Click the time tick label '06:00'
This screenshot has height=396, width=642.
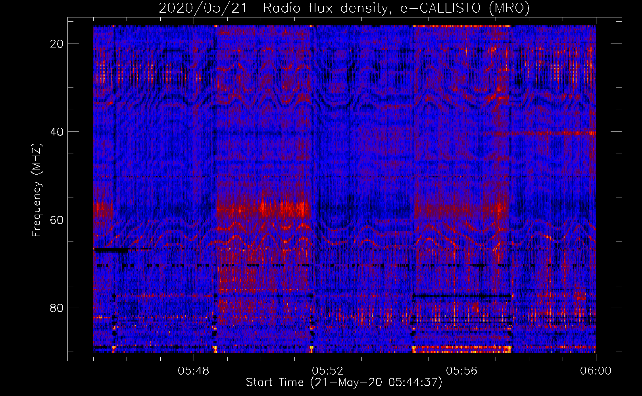click(596, 371)
